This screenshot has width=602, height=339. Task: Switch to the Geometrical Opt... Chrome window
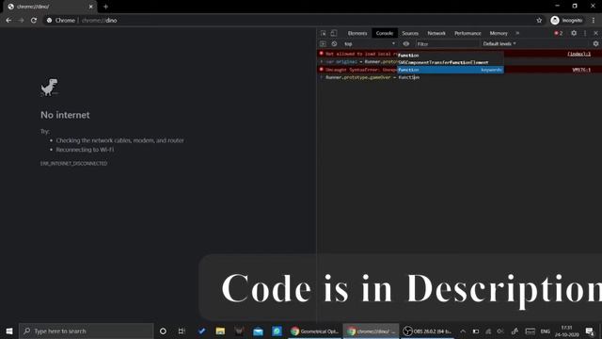pos(314,331)
